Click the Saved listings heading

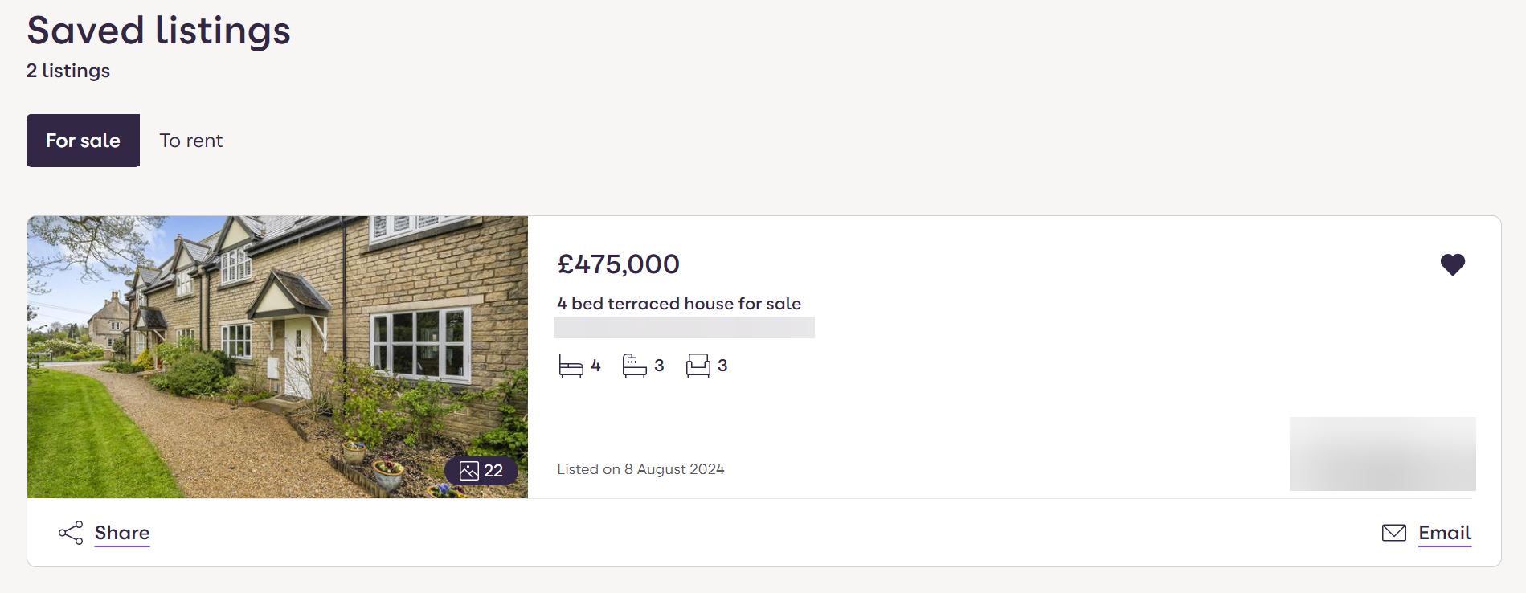[158, 31]
